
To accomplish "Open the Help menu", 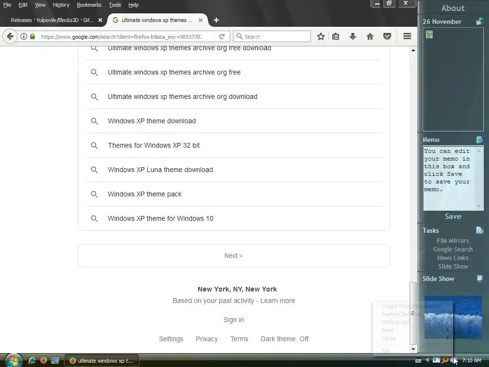I will click(134, 5).
